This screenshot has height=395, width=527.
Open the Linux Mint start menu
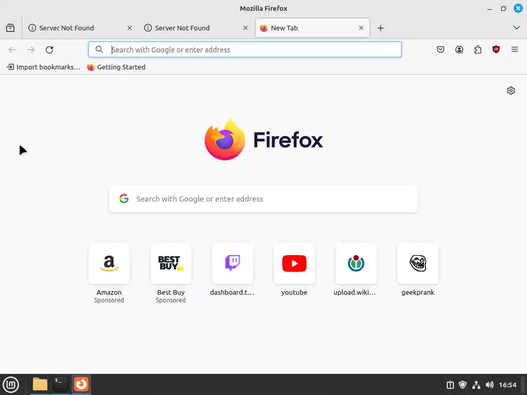tap(11, 385)
